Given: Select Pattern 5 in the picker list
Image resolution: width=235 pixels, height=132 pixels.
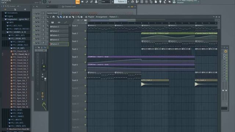Looking at the screenshot, I should click(x=59, y=44).
